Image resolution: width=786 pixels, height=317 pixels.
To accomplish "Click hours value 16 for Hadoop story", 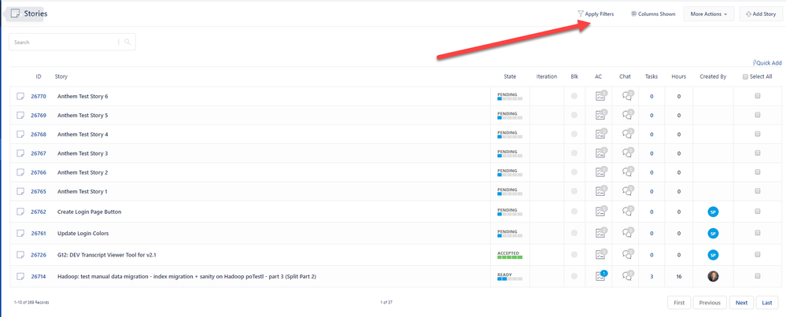I will (679, 276).
